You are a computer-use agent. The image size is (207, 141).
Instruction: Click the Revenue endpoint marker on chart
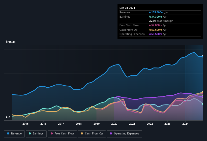[203, 56]
